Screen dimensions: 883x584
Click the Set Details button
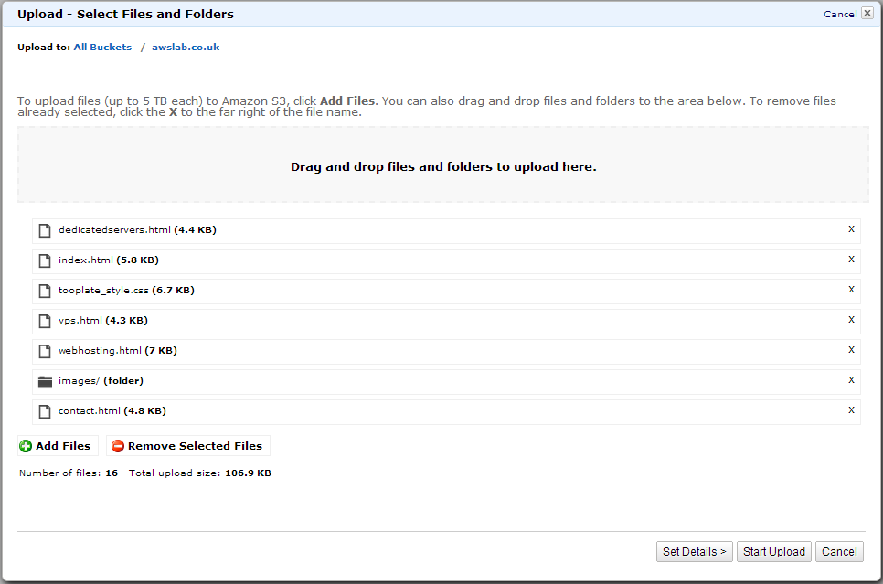695,552
